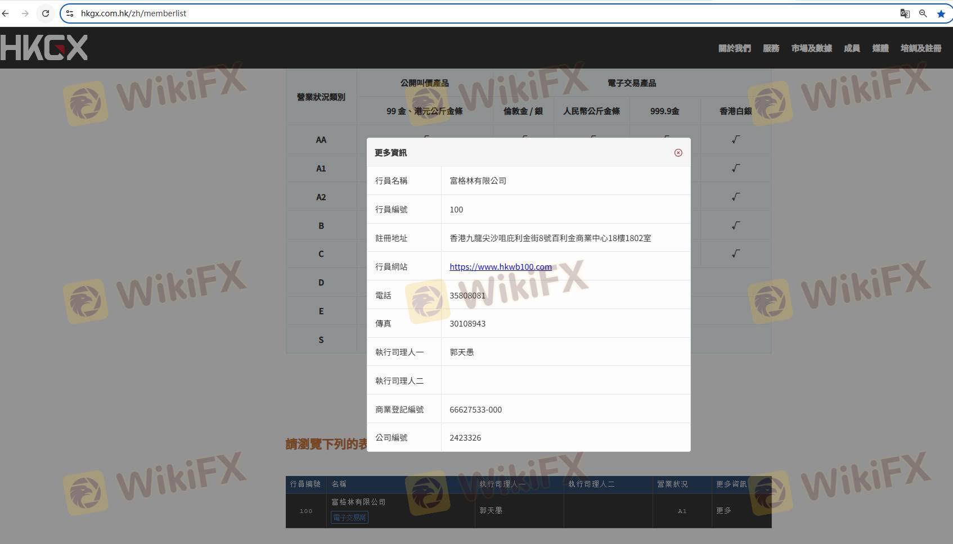Click the 營業狀況類別 table header

coord(321,97)
